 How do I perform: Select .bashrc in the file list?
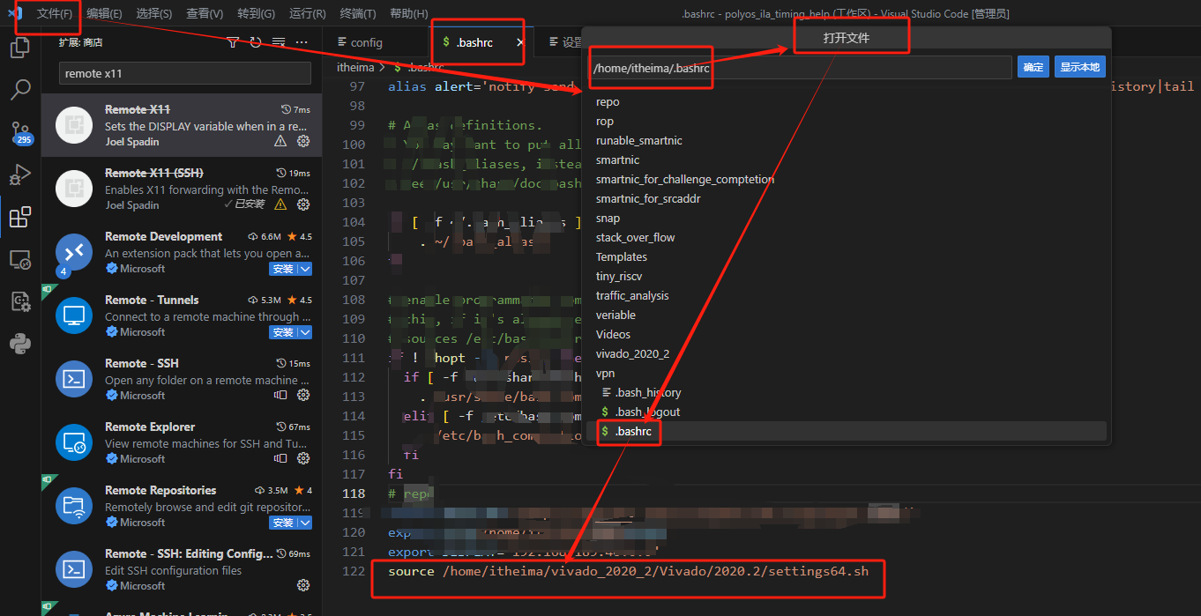point(847,431)
